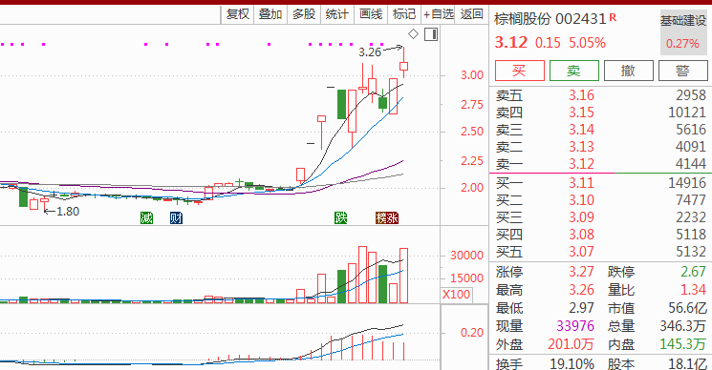The width and height of the screenshot is (712, 370).
Task: Click the green 卖 sell button
Action: coord(574,71)
